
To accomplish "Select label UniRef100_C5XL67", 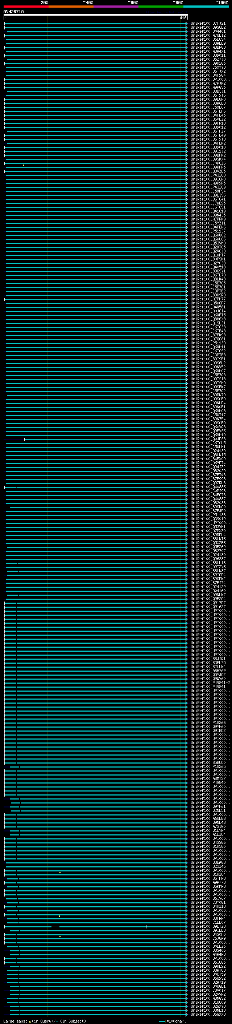I will (x=208, y=107).
